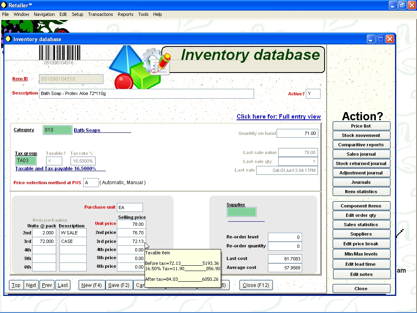Open the Transactions menu
Image resolution: width=417 pixels, height=313 pixels.
coord(100,14)
